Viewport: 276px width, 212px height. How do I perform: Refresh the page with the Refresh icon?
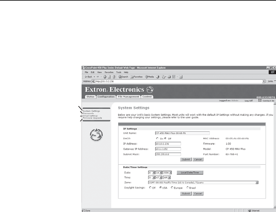click(x=109, y=77)
